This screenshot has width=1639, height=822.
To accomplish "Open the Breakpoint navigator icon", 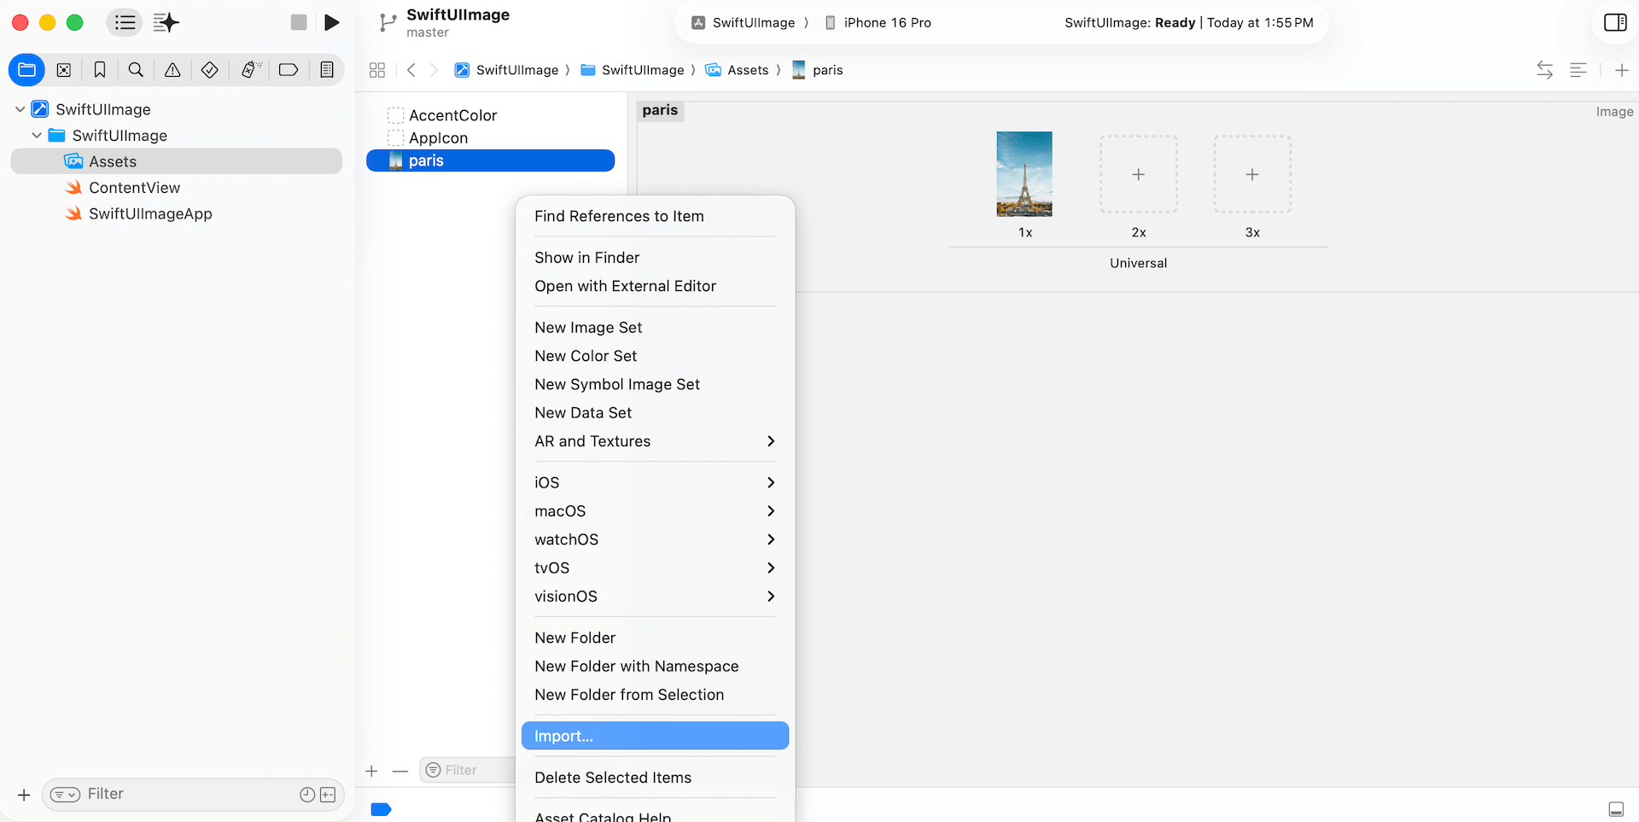I will pyautogui.click(x=289, y=69).
